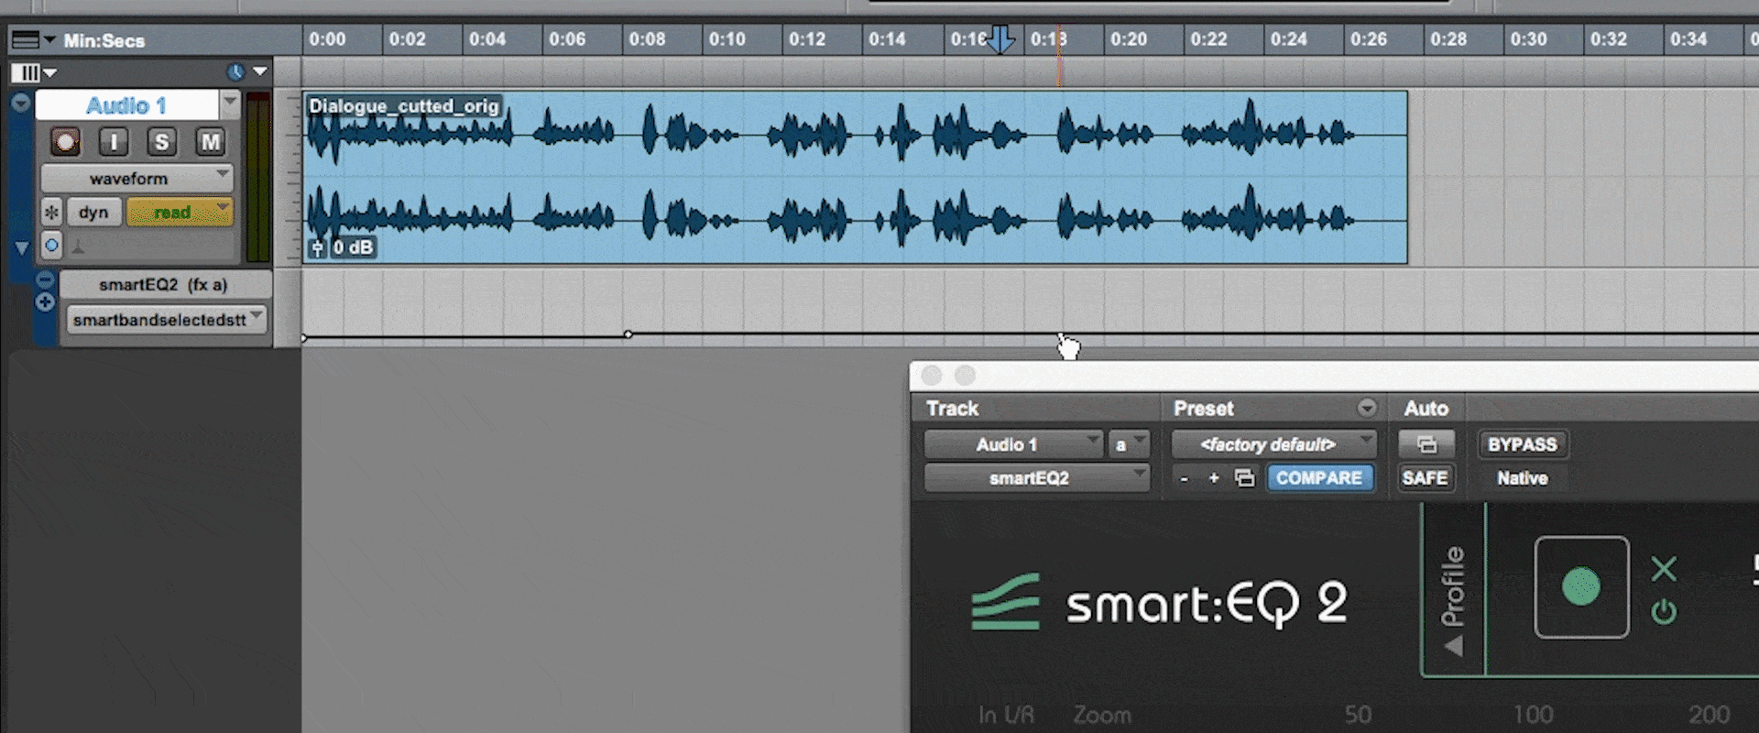Open the edit window column view icon
This screenshot has width=1759, height=733.
[26, 72]
